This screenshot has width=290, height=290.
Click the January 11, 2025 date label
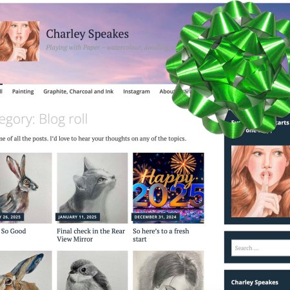[x=77, y=217]
